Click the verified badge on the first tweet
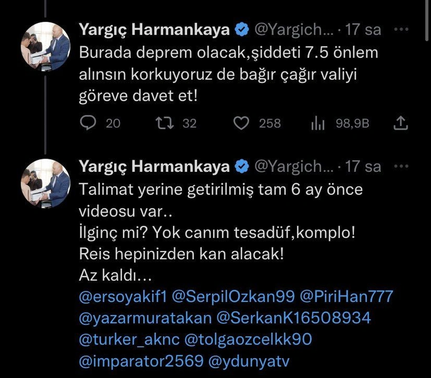Viewport: 431px width, 378px height. point(242,29)
